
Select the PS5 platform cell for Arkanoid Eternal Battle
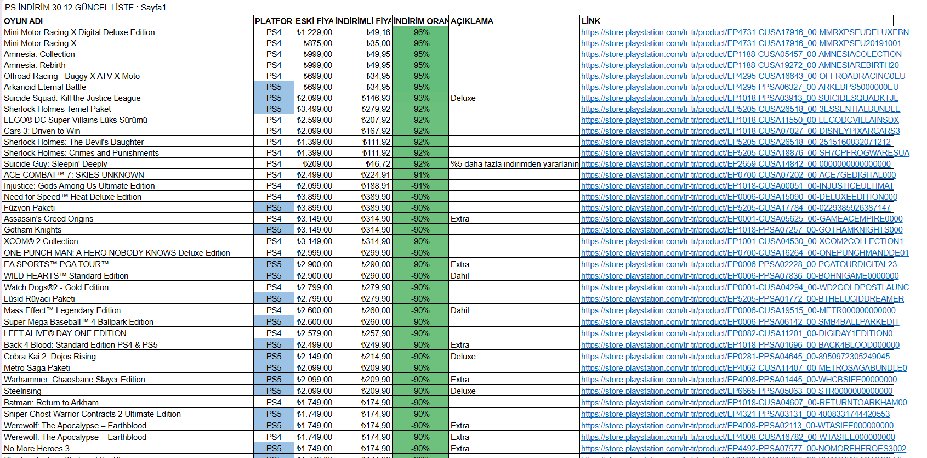pos(274,87)
